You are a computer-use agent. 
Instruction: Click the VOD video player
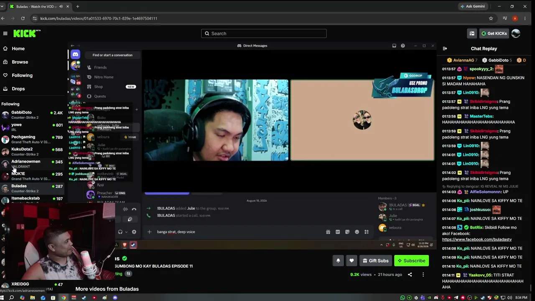pyautogui.click(x=252, y=145)
